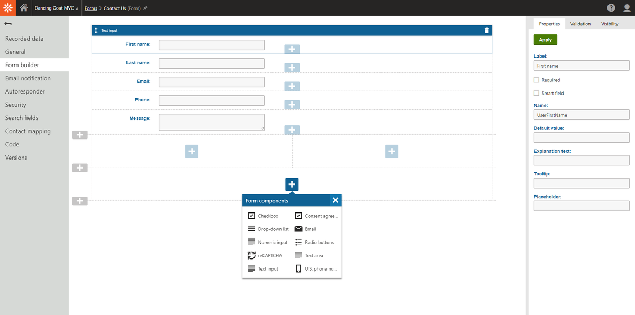The image size is (635, 315).
Task: Enable the Smart field checkbox
Action: click(x=536, y=93)
